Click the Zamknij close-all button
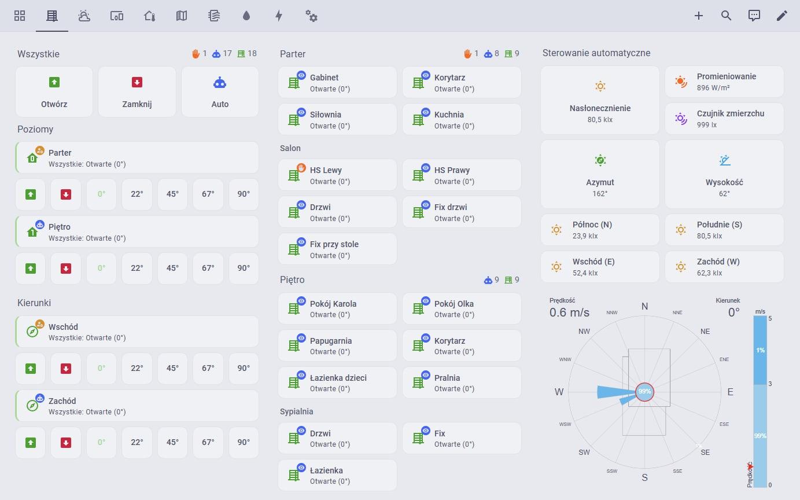 point(137,92)
